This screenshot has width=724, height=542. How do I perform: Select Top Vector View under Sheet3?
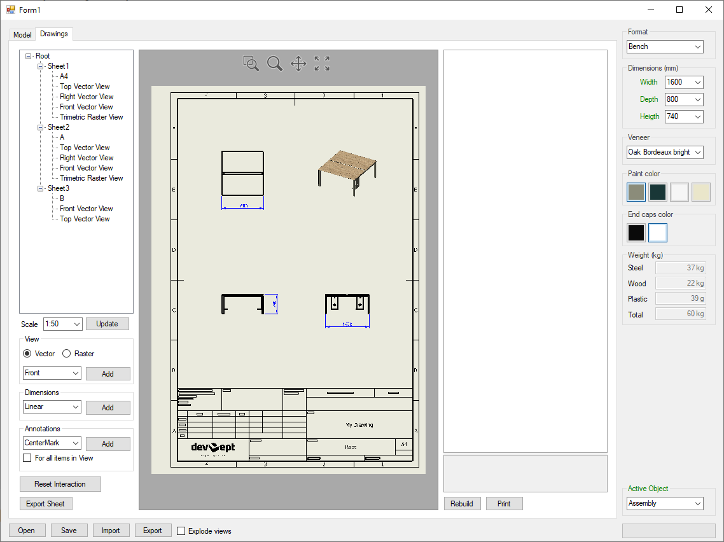[x=85, y=219]
